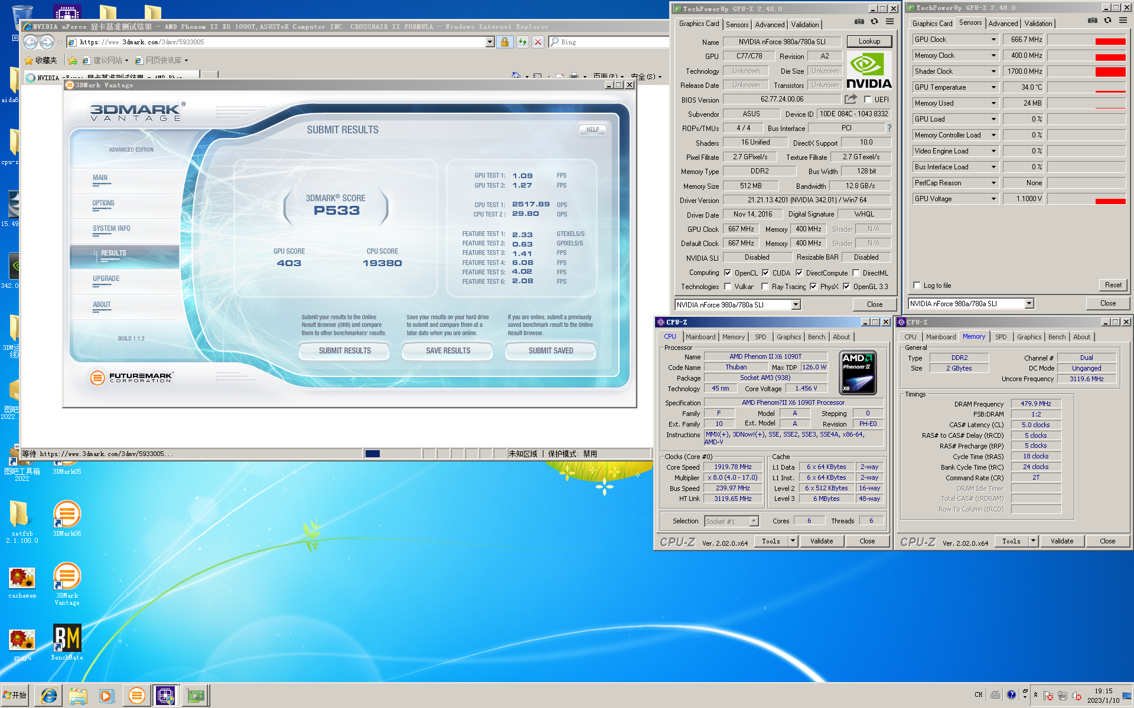Click Validate button in CPU-Z Memory window
This screenshot has height=708, width=1134.
pos(1062,541)
